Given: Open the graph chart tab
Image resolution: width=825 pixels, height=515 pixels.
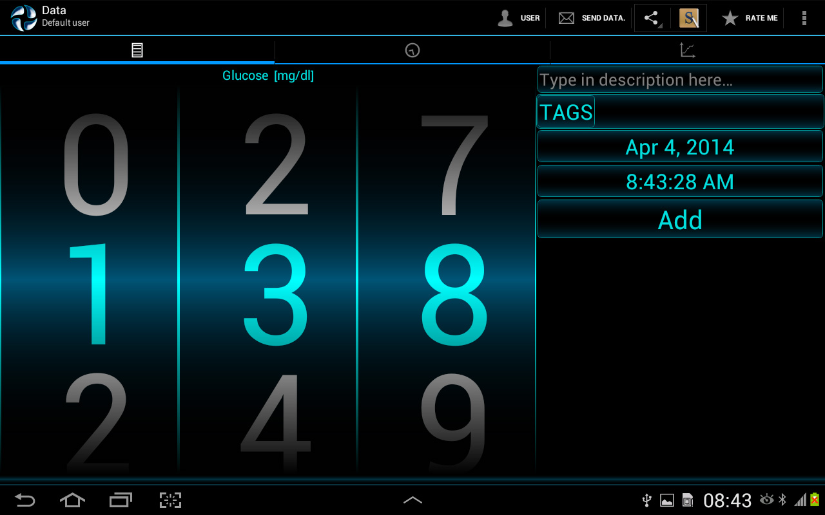Looking at the screenshot, I should click(x=687, y=50).
